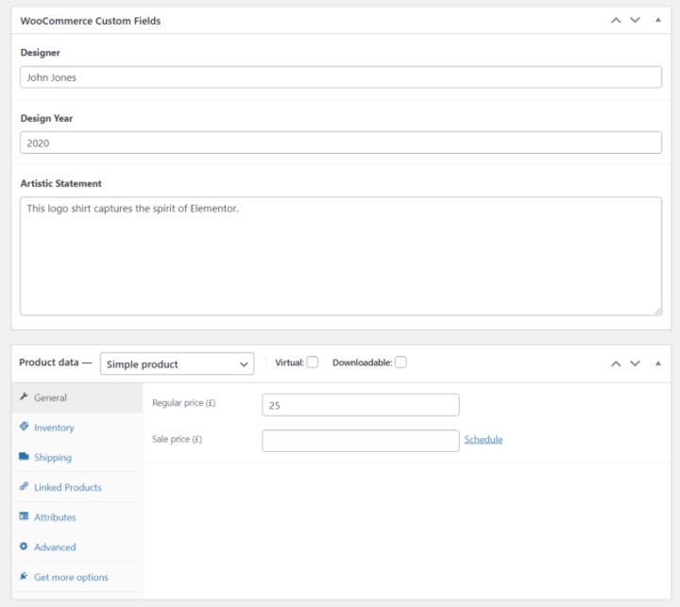Switch to the Inventory tab
Screen dimensions: 680x607
click(54, 428)
